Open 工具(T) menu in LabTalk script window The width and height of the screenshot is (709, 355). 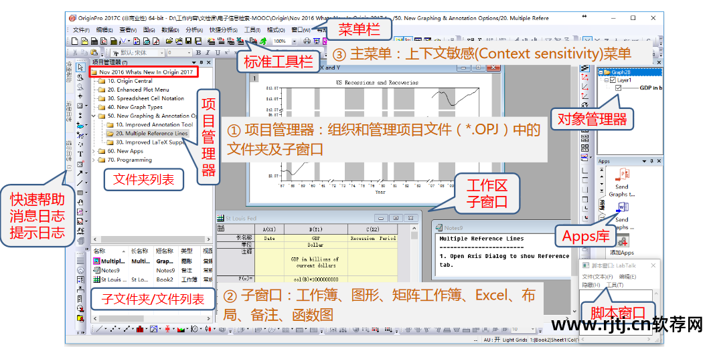point(615,285)
